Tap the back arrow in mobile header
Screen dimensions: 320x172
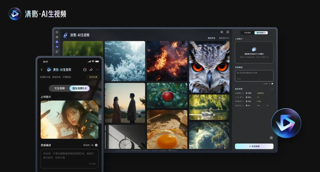(x=41, y=70)
